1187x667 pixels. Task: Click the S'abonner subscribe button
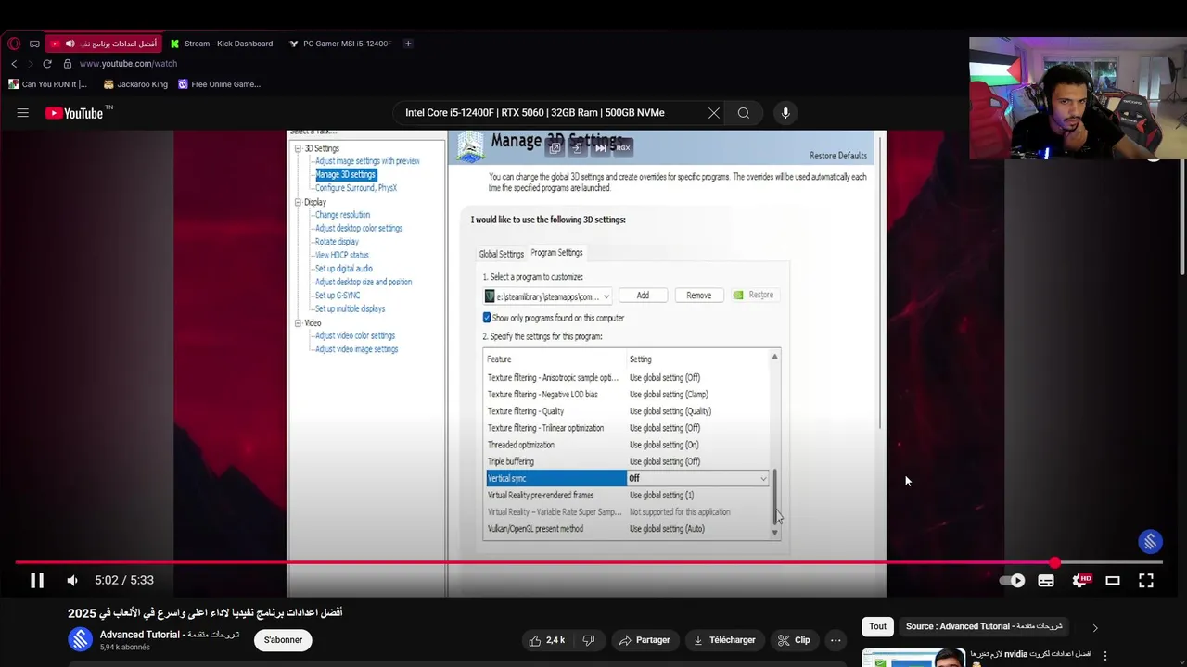[284, 640]
